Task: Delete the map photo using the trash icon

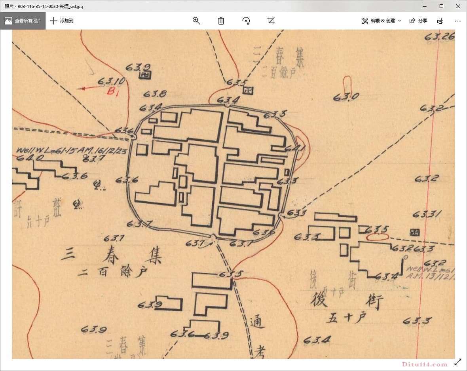Action: click(x=221, y=21)
